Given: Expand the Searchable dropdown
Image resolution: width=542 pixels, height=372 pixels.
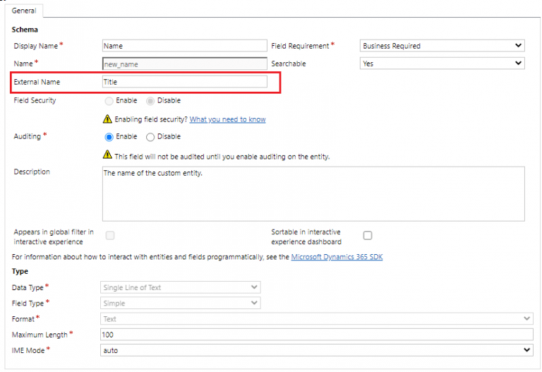Looking at the screenshot, I should point(442,64).
